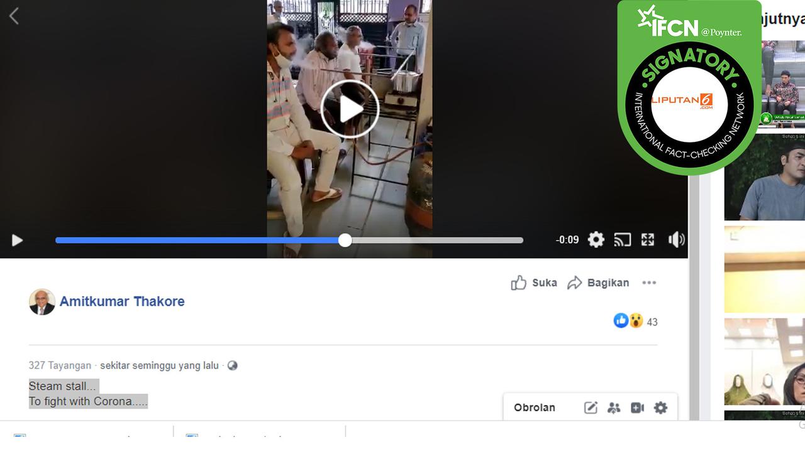Image resolution: width=805 pixels, height=452 pixels.
Task: Play the video with center play button
Action: pos(350,109)
